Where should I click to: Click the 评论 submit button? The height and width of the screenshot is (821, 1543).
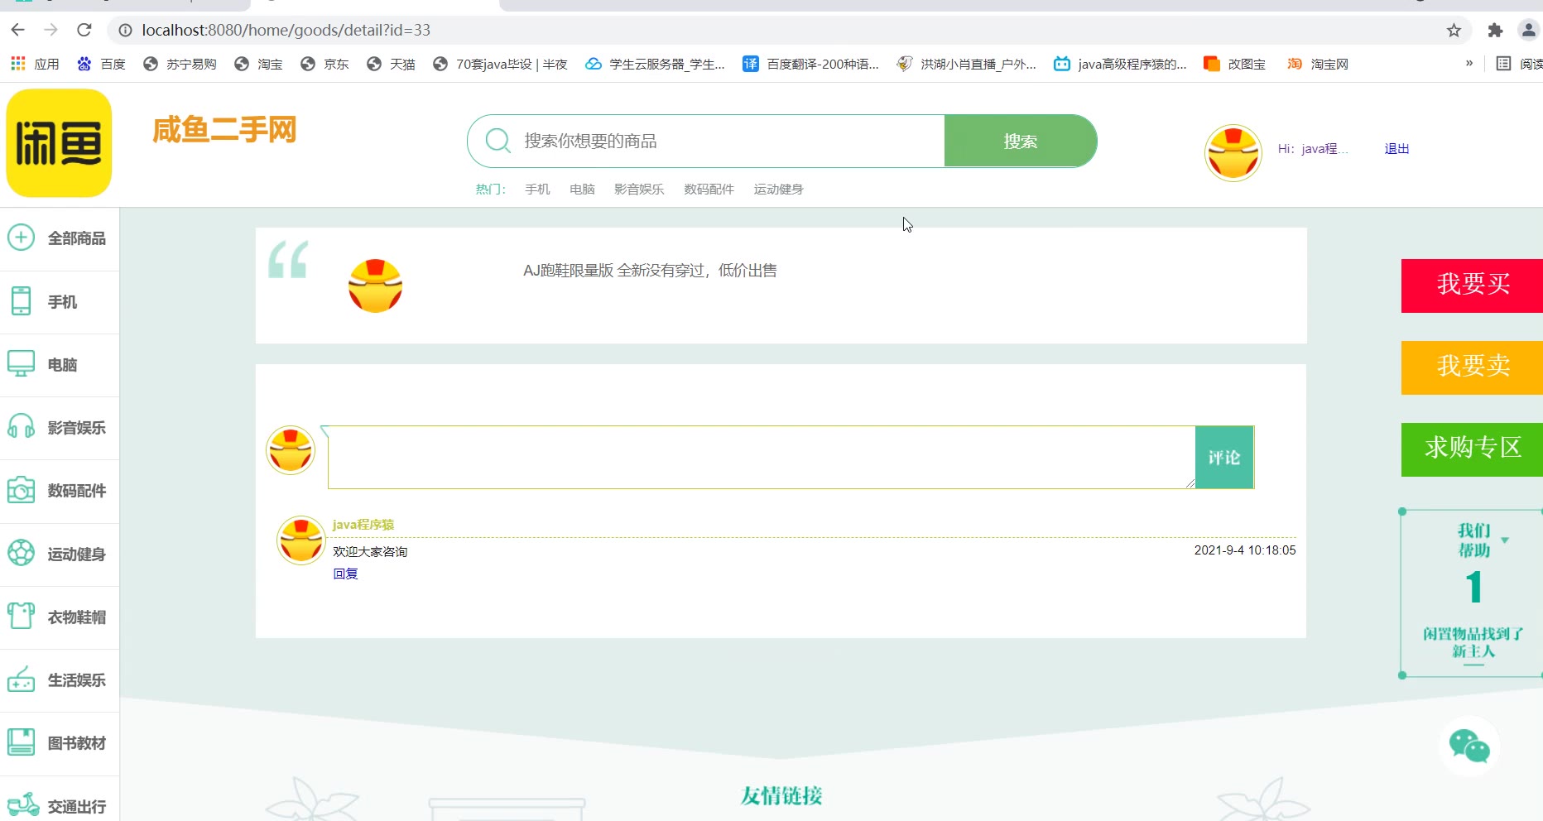coord(1224,457)
